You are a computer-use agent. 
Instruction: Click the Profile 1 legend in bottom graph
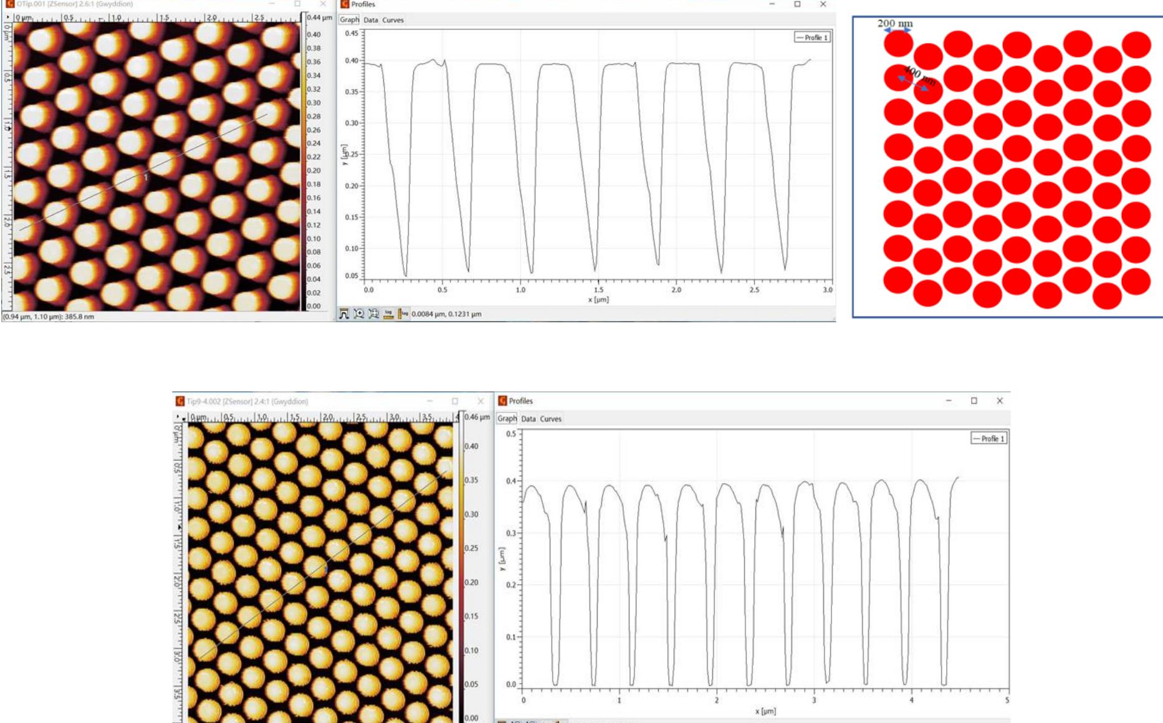coord(989,439)
